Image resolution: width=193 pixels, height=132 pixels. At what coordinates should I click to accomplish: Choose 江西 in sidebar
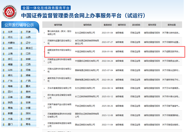(28, 64)
